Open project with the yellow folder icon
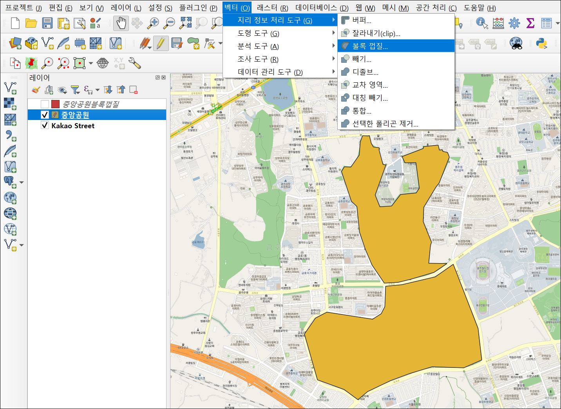Image resolution: width=561 pixels, height=409 pixels. (31, 23)
